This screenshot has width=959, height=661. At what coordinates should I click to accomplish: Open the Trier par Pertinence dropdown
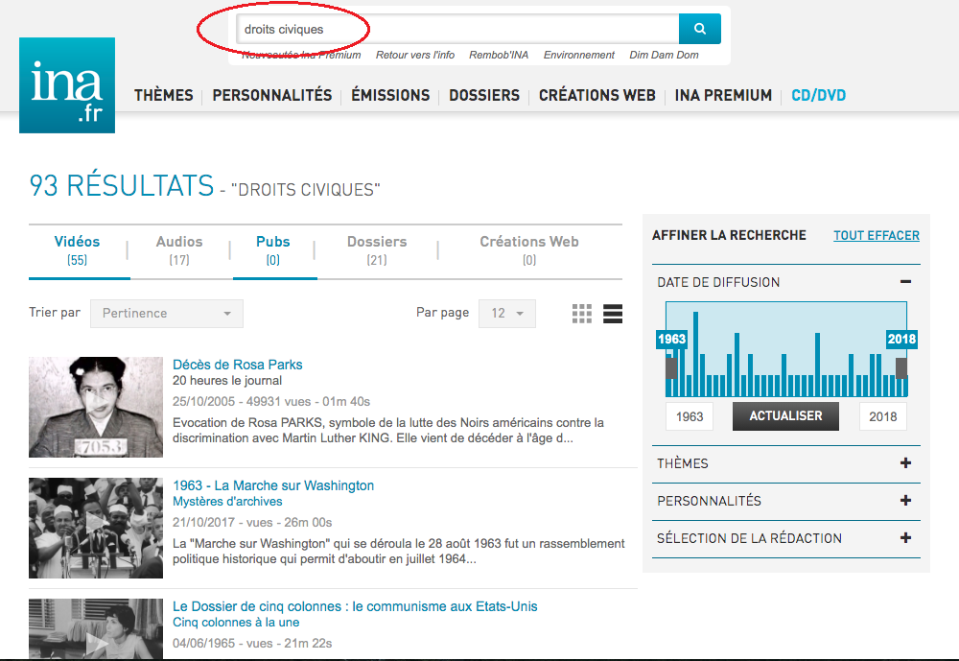[166, 314]
